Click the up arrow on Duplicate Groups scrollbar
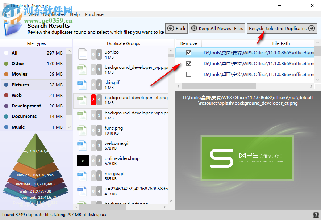Screen dimensions: 321x220 click(171, 51)
